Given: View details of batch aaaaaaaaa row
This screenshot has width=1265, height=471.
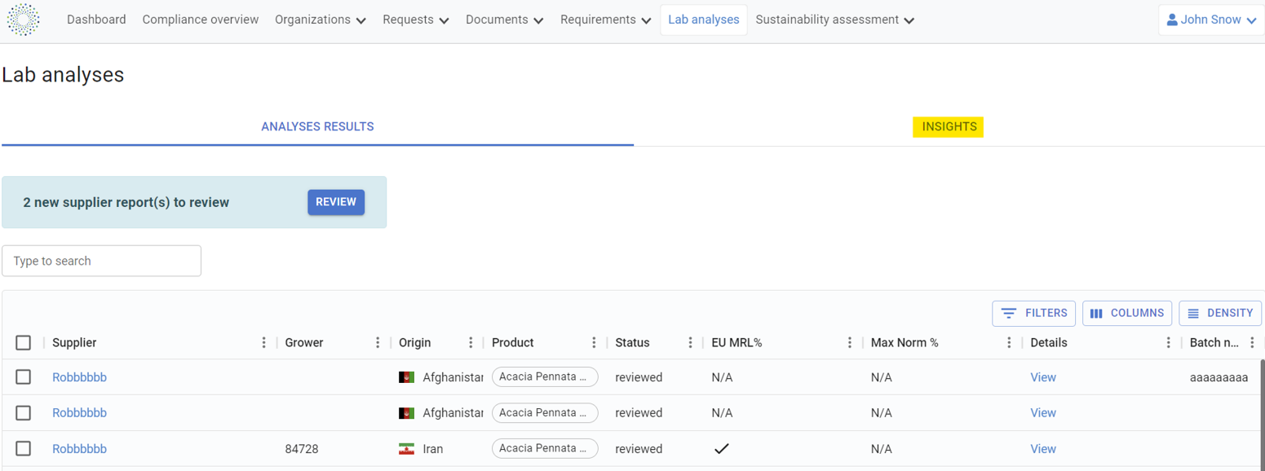Looking at the screenshot, I should [1043, 377].
